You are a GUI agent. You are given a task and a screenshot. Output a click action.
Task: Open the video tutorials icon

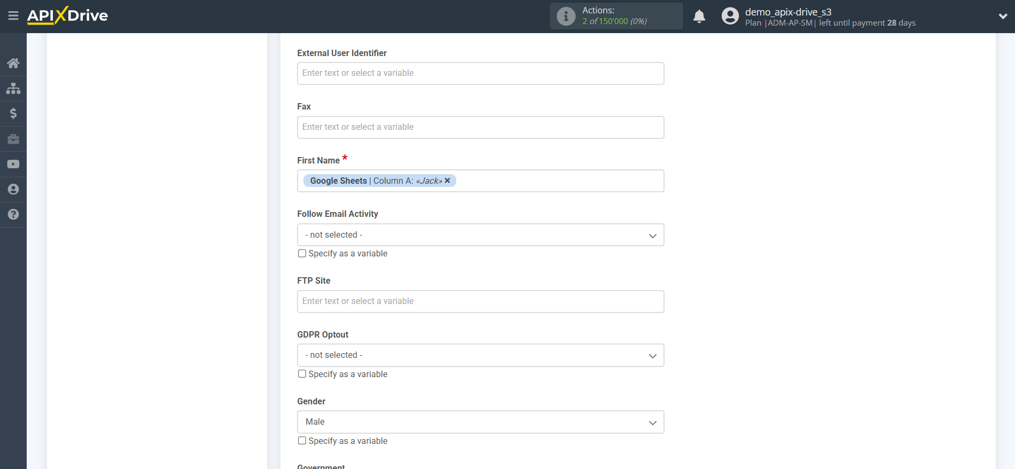pyautogui.click(x=13, y=164)
